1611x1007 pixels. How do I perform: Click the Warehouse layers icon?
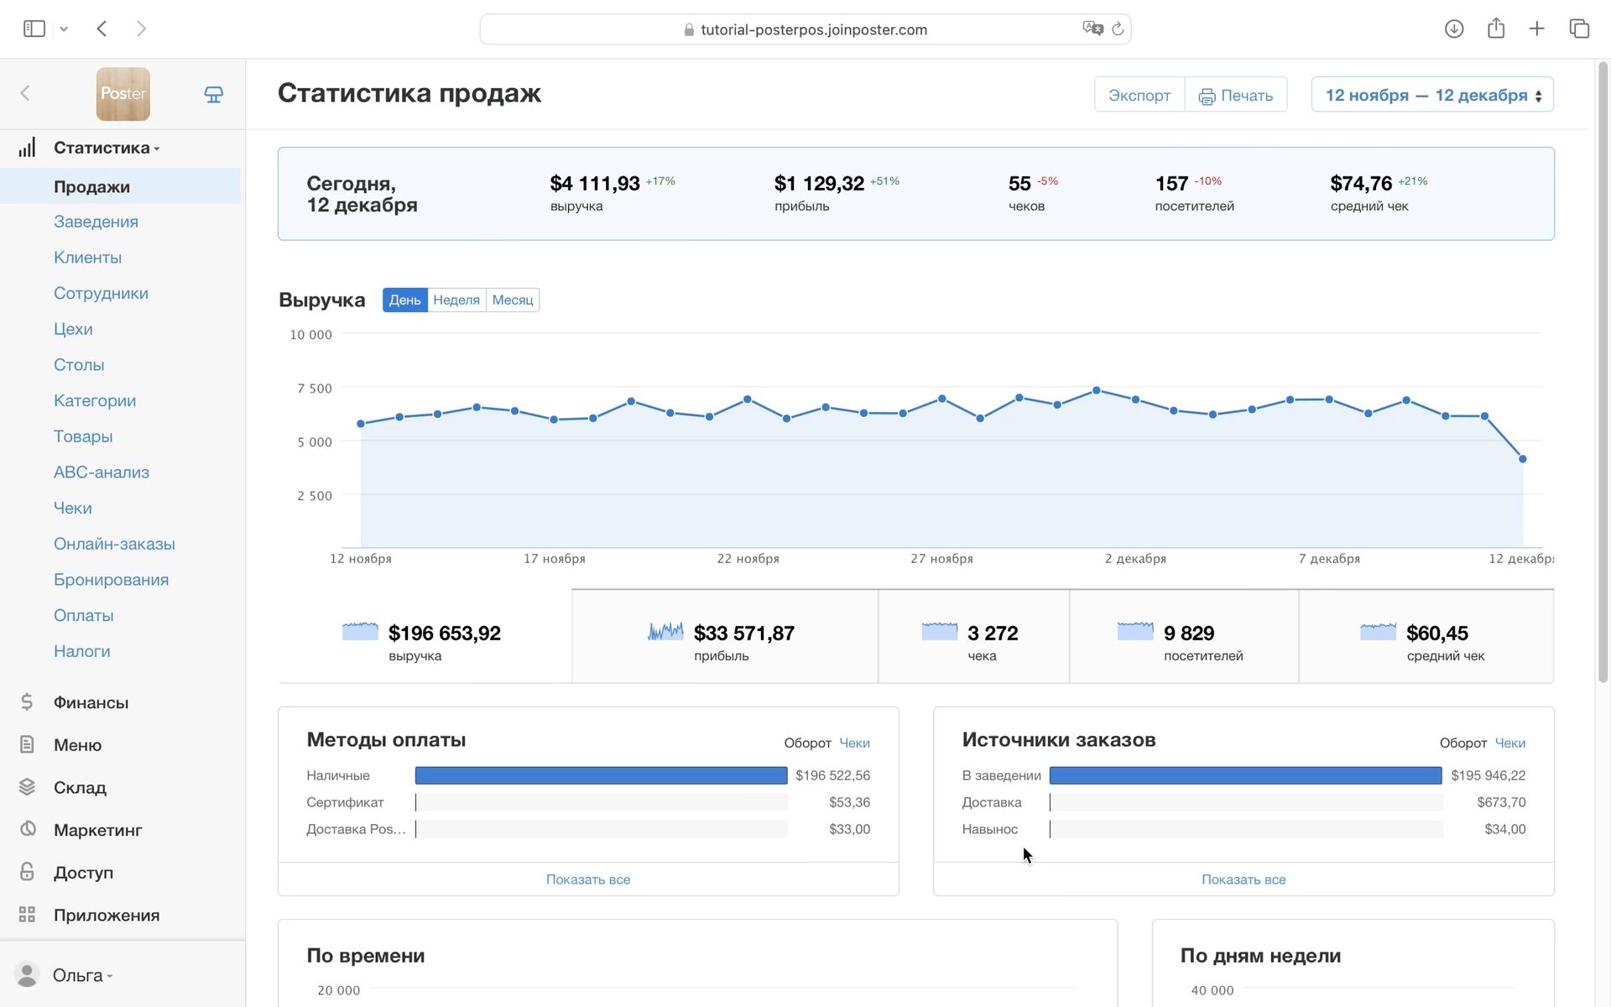(27, 787)
